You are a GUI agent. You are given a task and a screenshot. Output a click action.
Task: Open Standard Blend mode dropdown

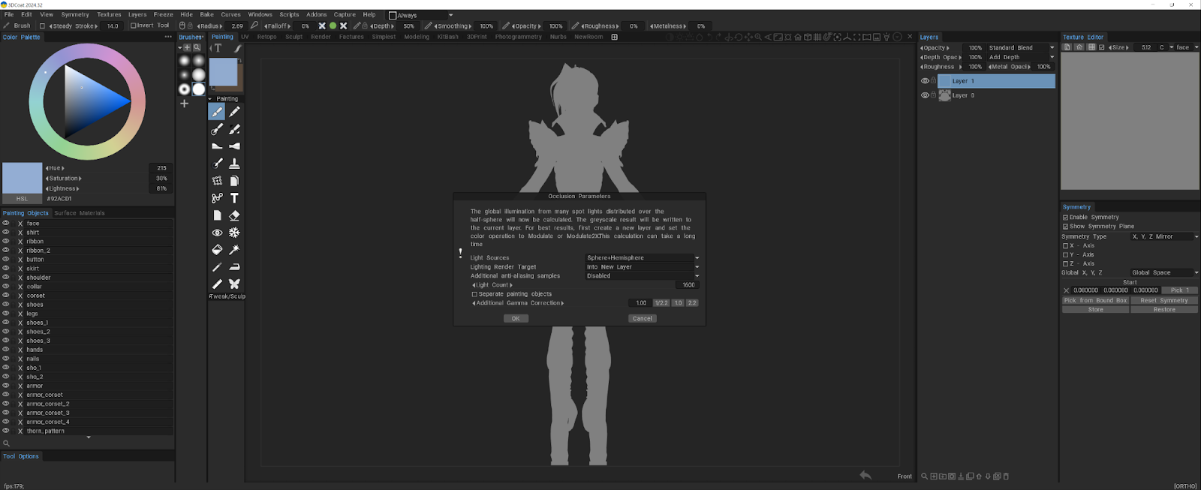1021,47
